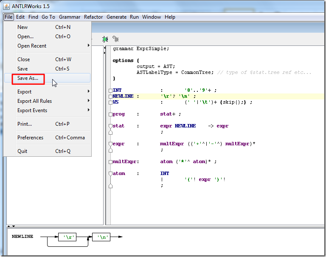Screen dimensions: 326x257
Task: Click the fold marker beside INT rule
Action: [x=110, y=90]
